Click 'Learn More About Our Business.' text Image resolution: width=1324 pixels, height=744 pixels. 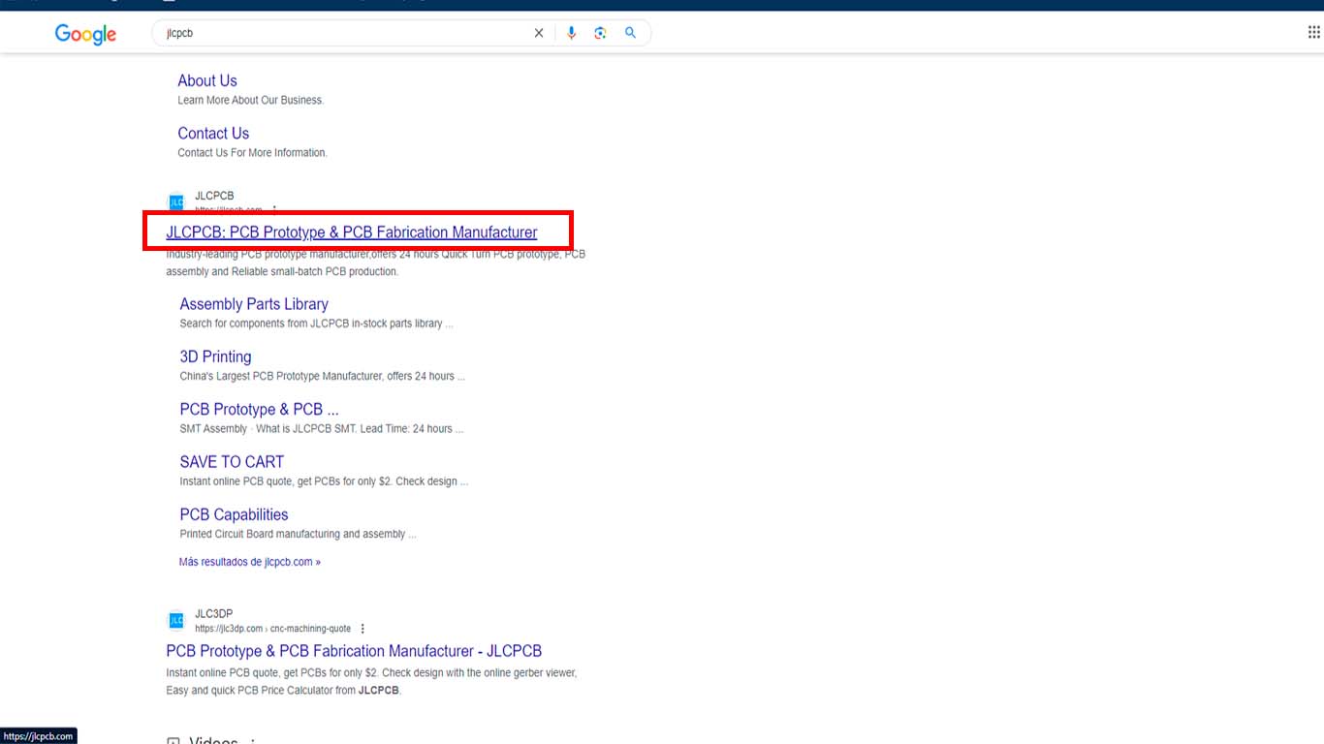coord(250,101)
